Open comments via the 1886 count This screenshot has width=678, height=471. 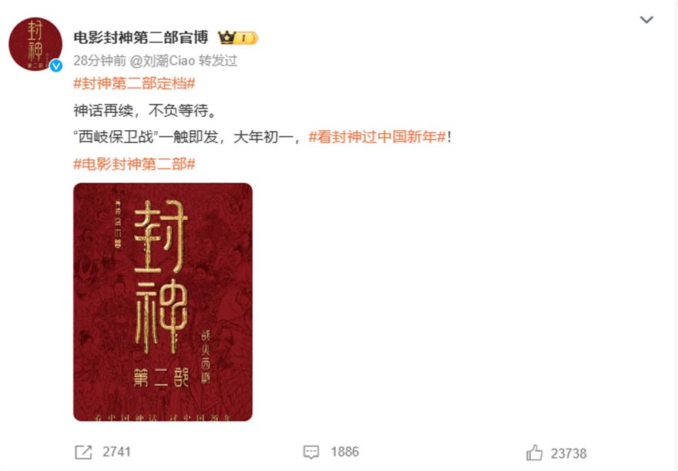tap(345, 452)
